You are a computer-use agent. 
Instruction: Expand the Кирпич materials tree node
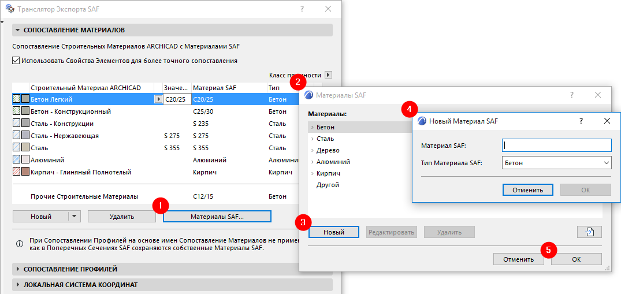coord(312,173)
